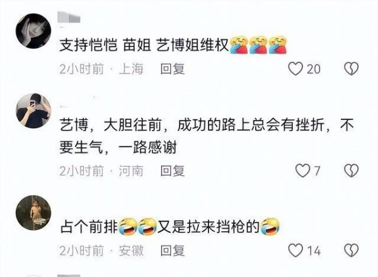Open the third commenter's avatar

[x=33, y=212]
